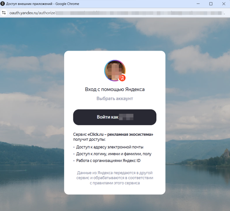Viewport: 230px width, 211px height.
Task: Click the site information icon in address bar
Action: point(4,13)
